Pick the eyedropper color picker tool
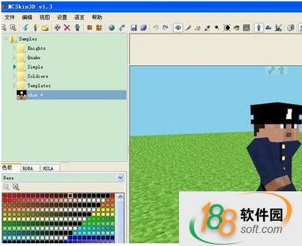Image resolution: width=302 pixels, height=246 pixels. tap(207, 28)
